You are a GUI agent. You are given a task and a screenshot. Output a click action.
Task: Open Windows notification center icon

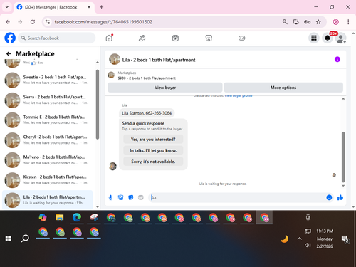[x=345, y=239]
